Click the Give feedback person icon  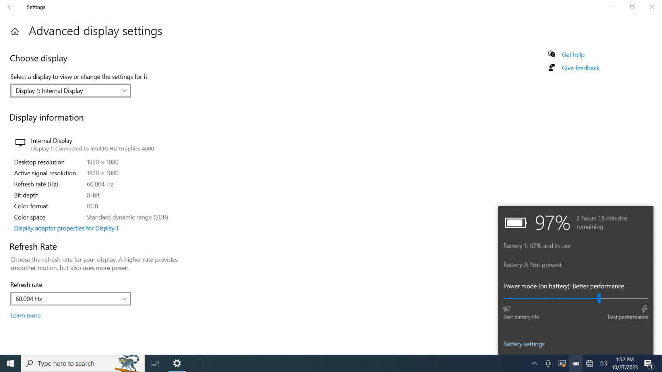click(552, 68)
